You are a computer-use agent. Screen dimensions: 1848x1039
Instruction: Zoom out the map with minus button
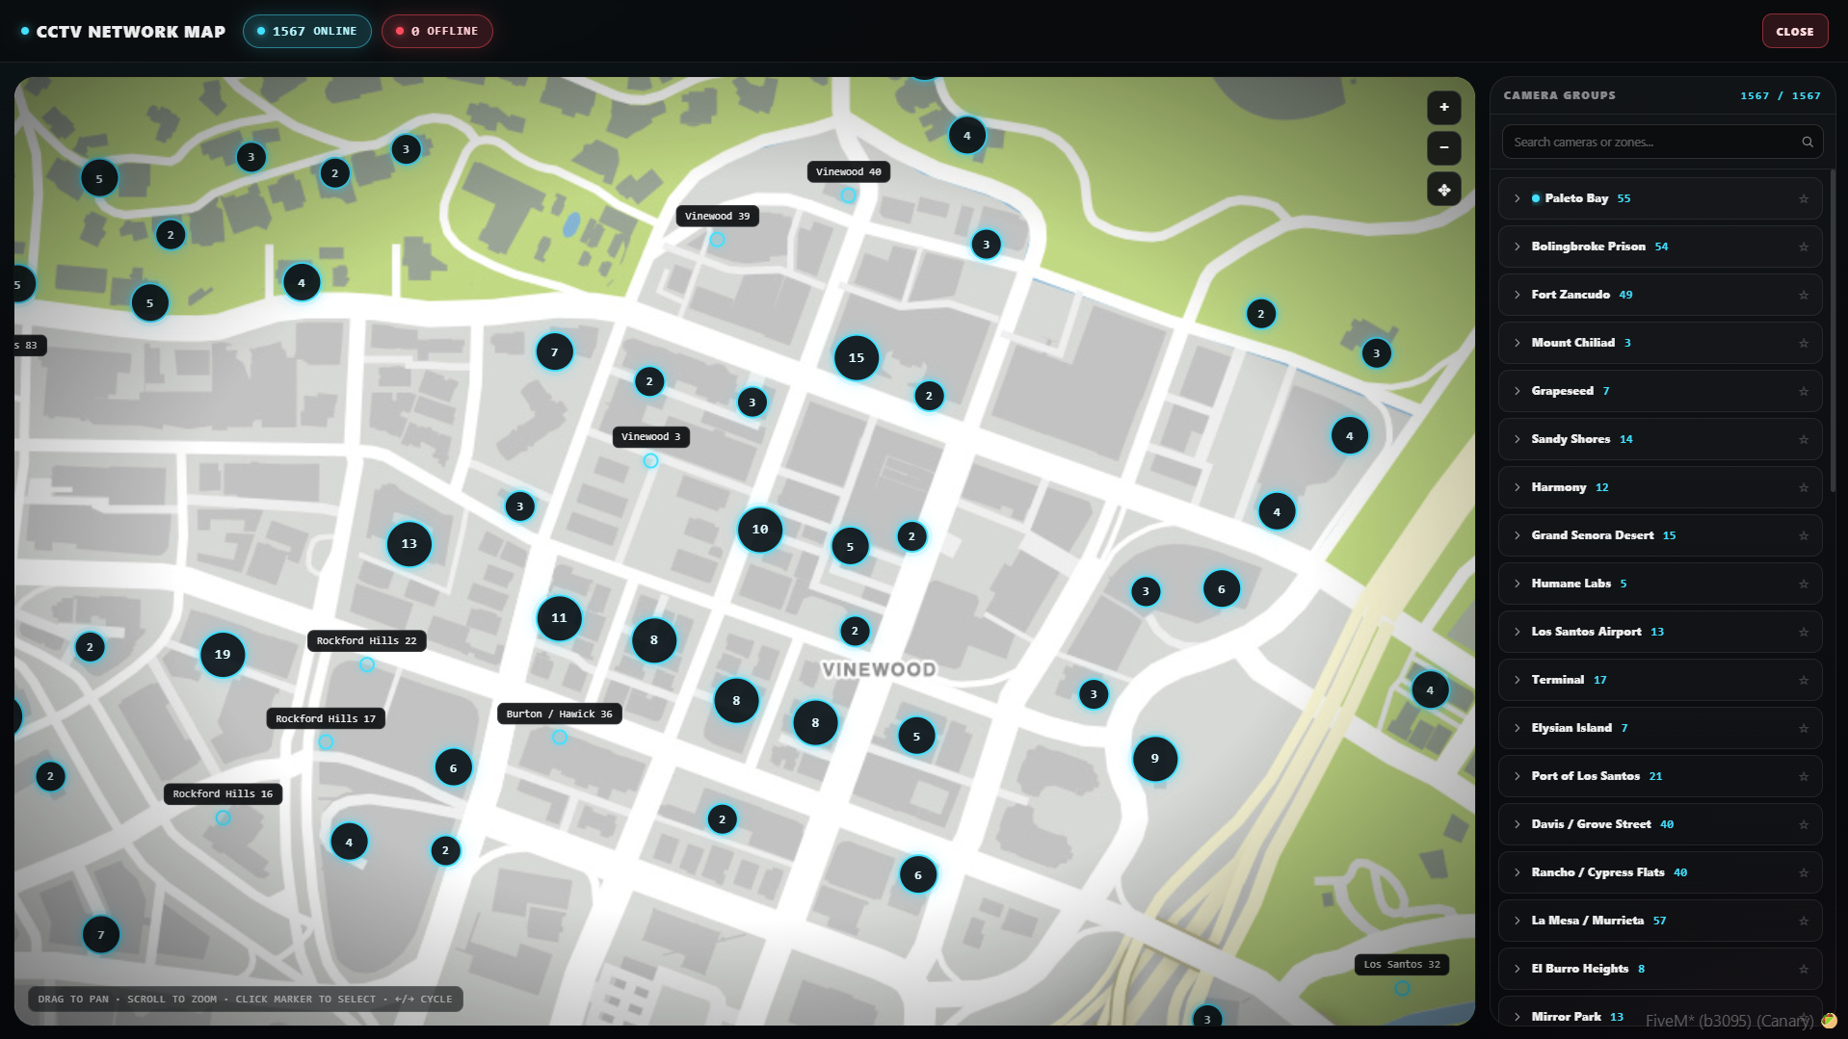pos(1443,148)
